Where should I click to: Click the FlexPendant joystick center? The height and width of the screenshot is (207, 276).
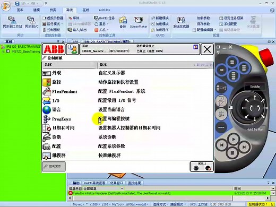point(255,108)
